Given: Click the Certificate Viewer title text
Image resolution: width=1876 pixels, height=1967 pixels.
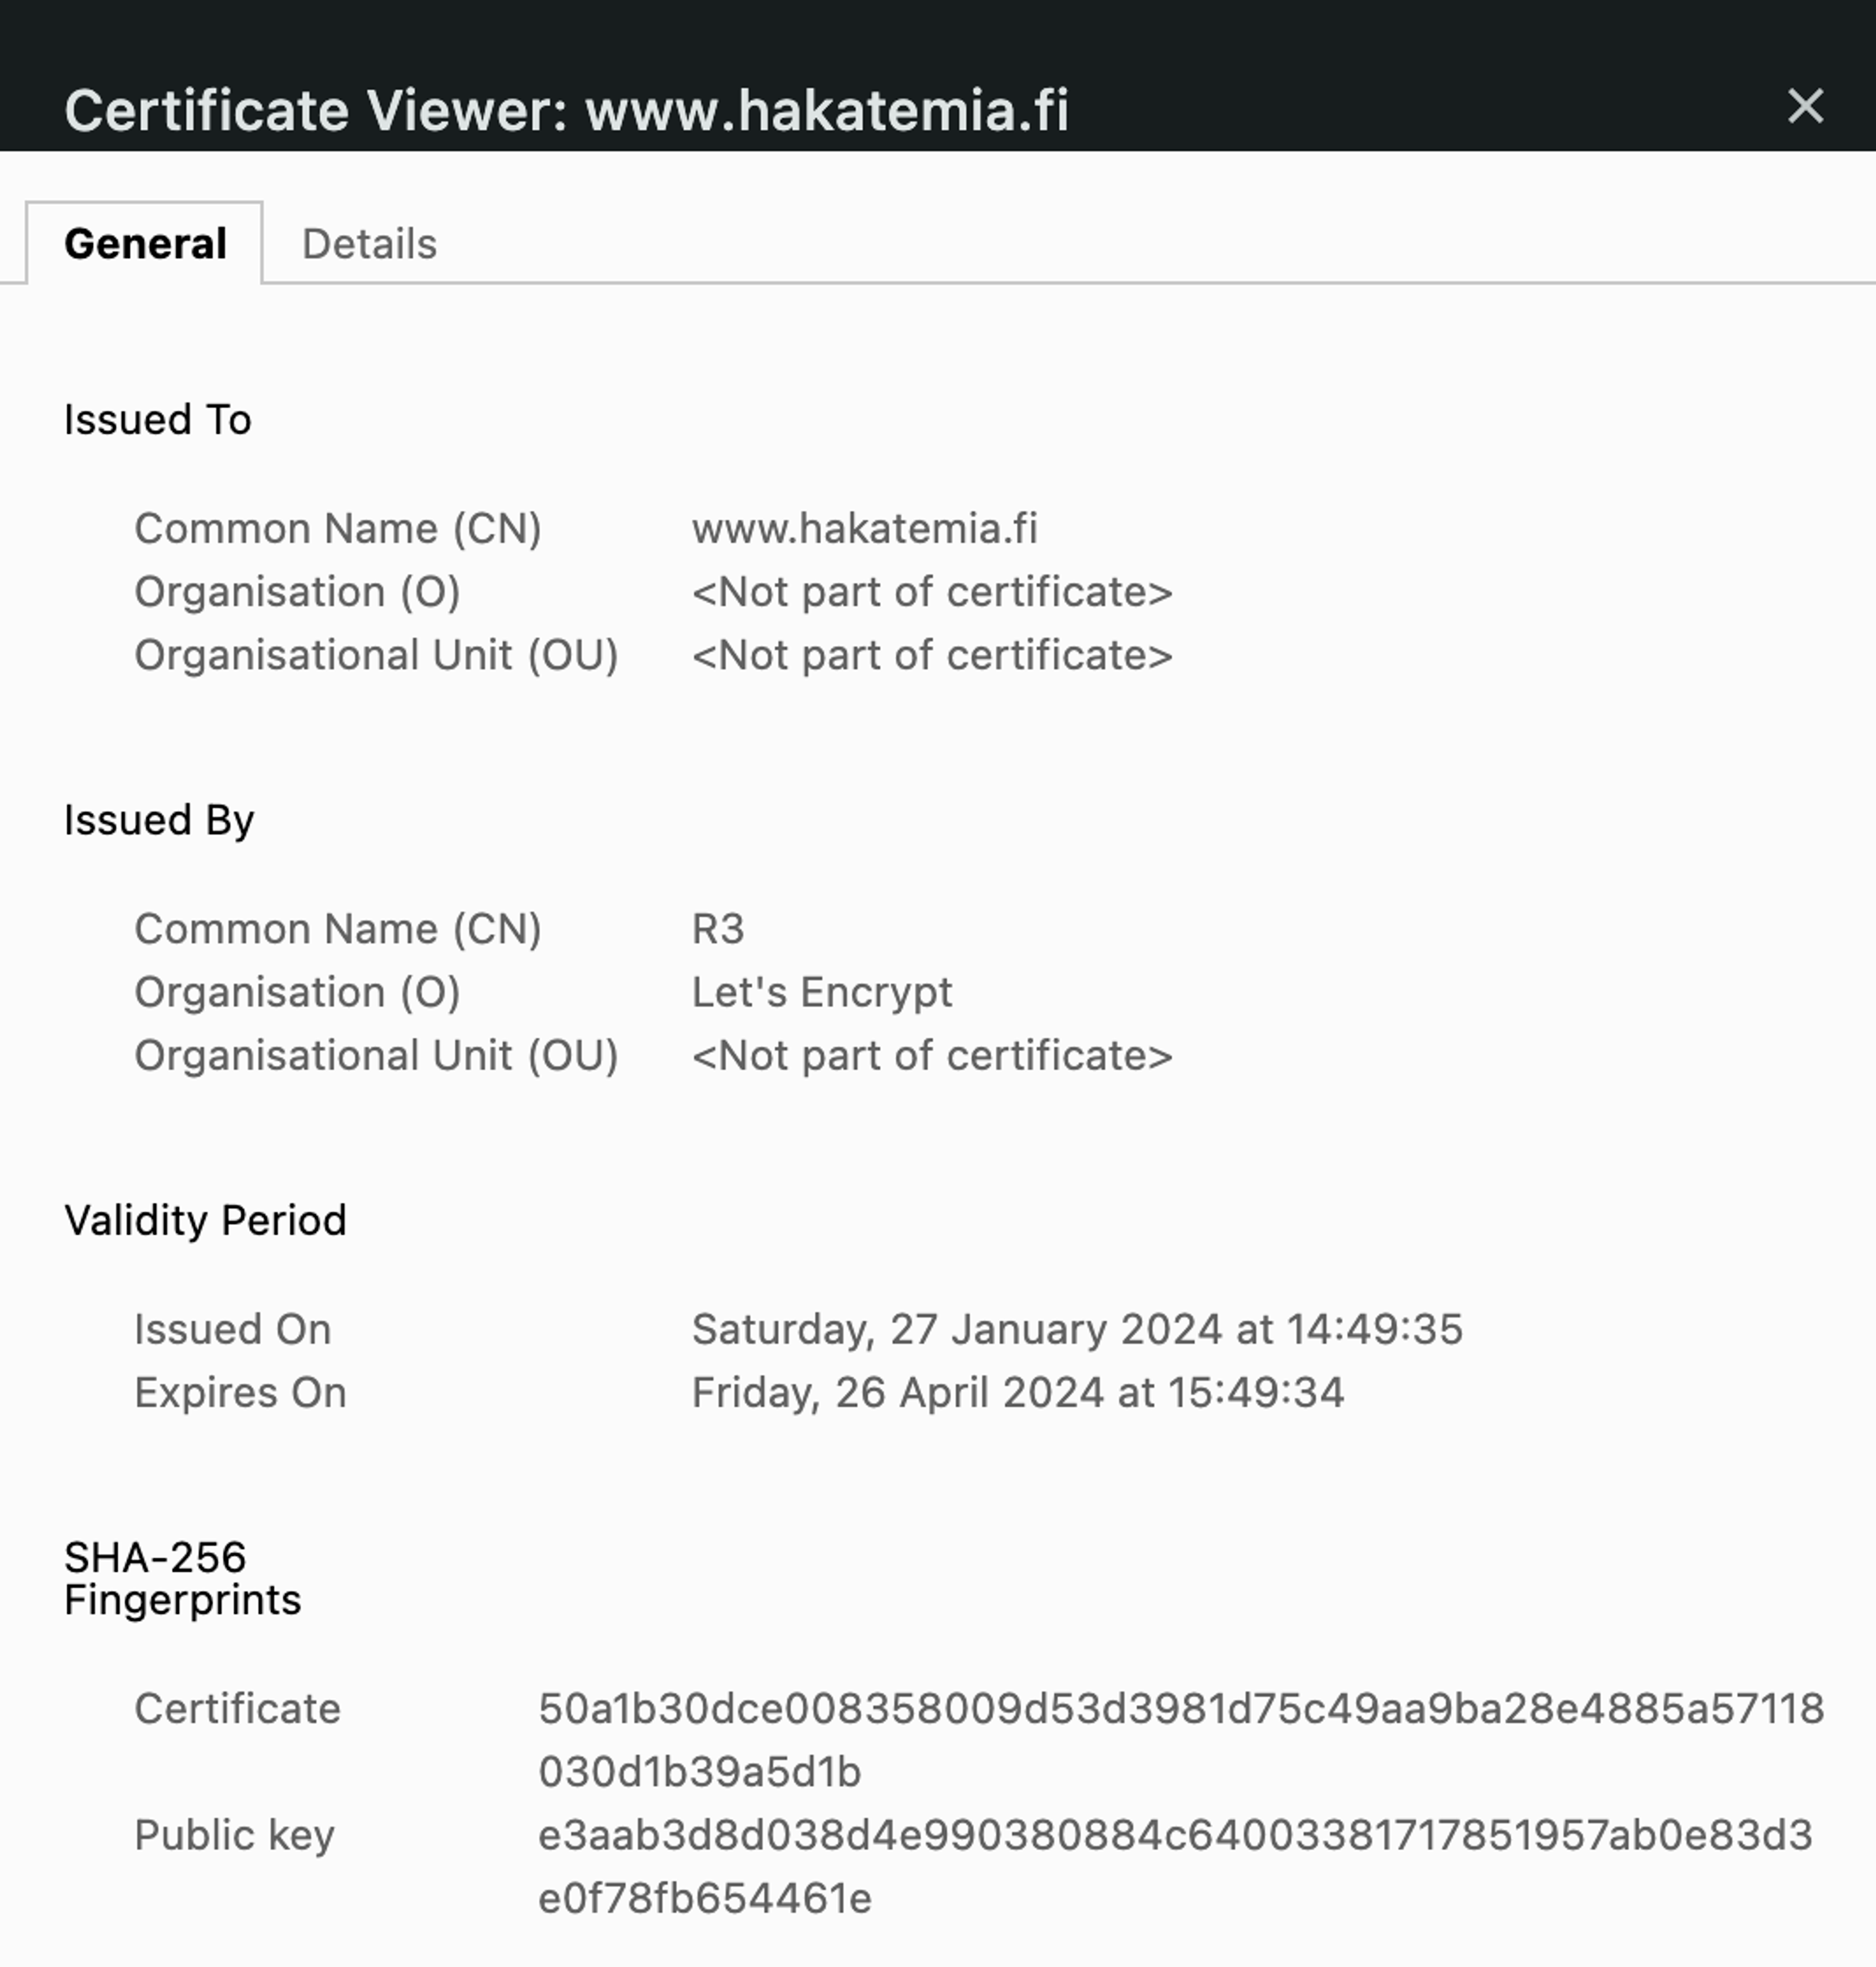Looking at the screenshot, I should tap(566, 110).
